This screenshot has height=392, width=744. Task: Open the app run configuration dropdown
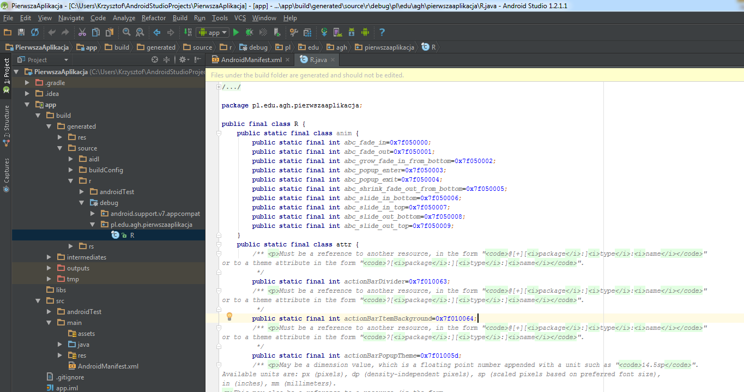213,33
